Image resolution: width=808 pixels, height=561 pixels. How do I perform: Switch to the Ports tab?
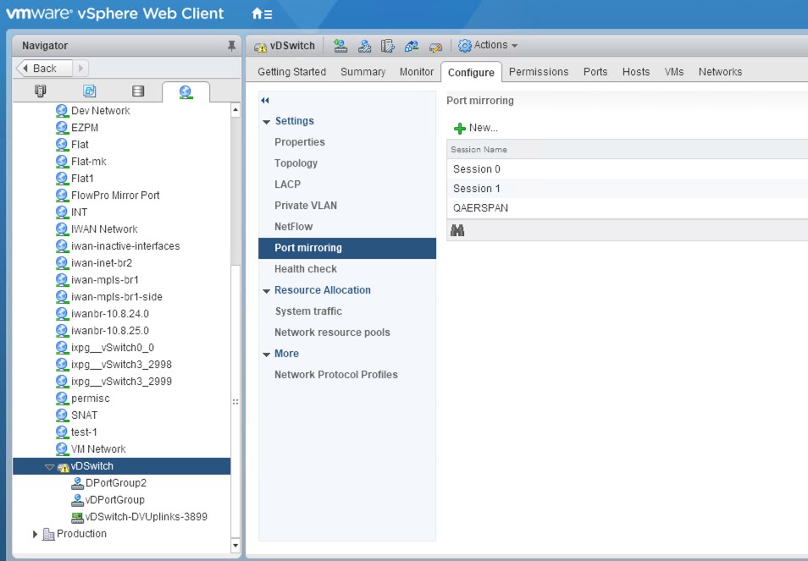point(595,72)
